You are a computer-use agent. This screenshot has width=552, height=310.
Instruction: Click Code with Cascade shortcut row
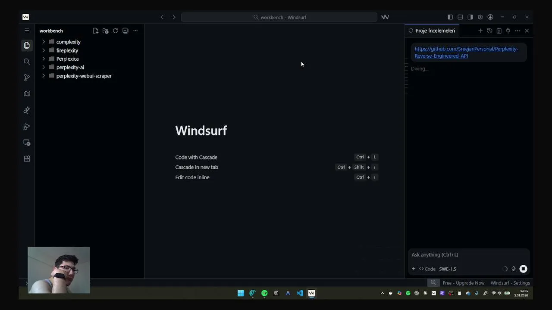click(x=276, y=157)
